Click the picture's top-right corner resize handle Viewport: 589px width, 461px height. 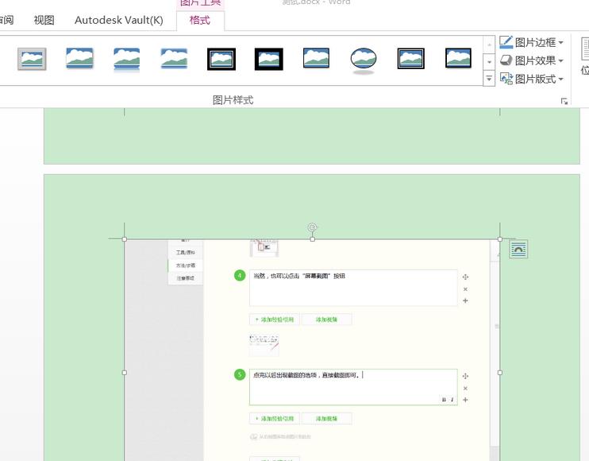(x=499, y=238)
